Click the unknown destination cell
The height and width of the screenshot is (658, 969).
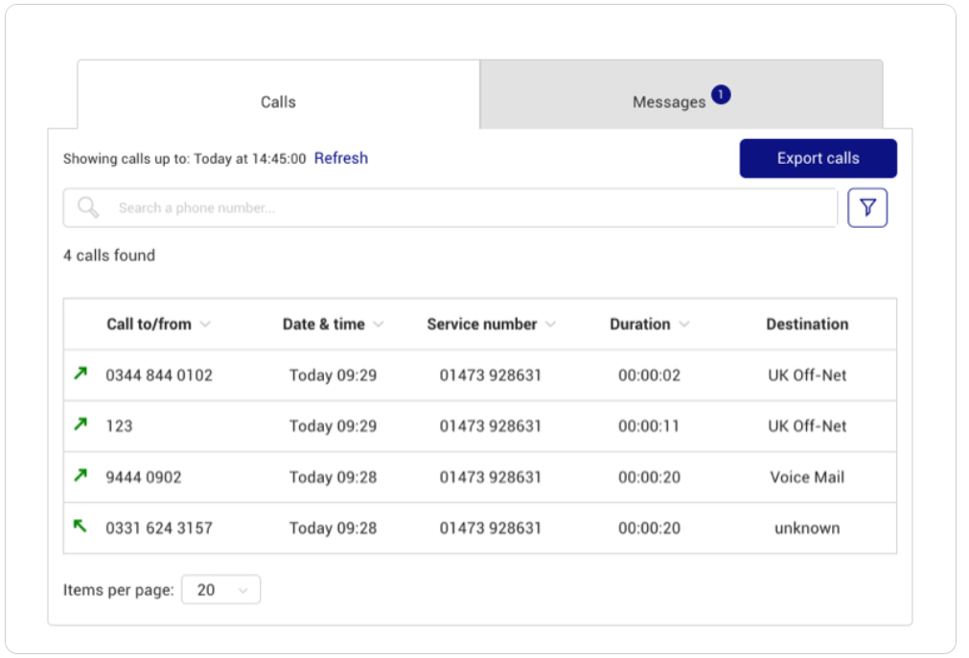[807, 529]
